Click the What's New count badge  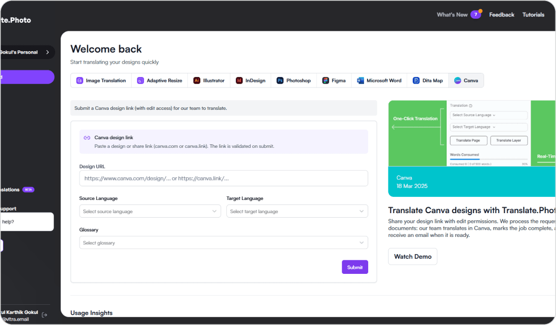pyautogui.click(x=476, y=15)
